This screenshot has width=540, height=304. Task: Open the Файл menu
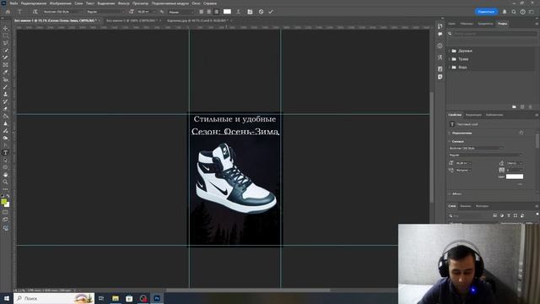[13, 3]
